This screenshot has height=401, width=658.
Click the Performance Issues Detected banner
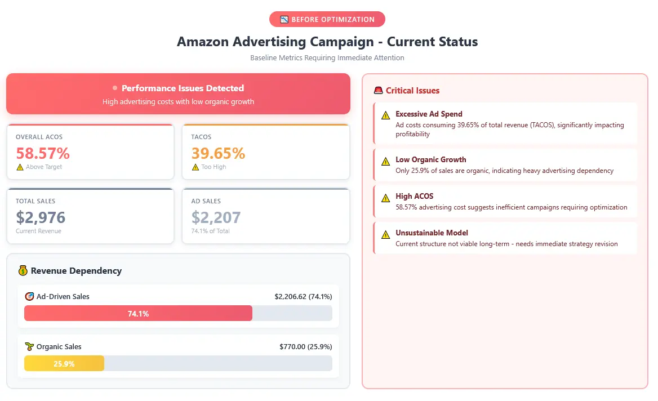pyautogui.click(x=178, y=94)
